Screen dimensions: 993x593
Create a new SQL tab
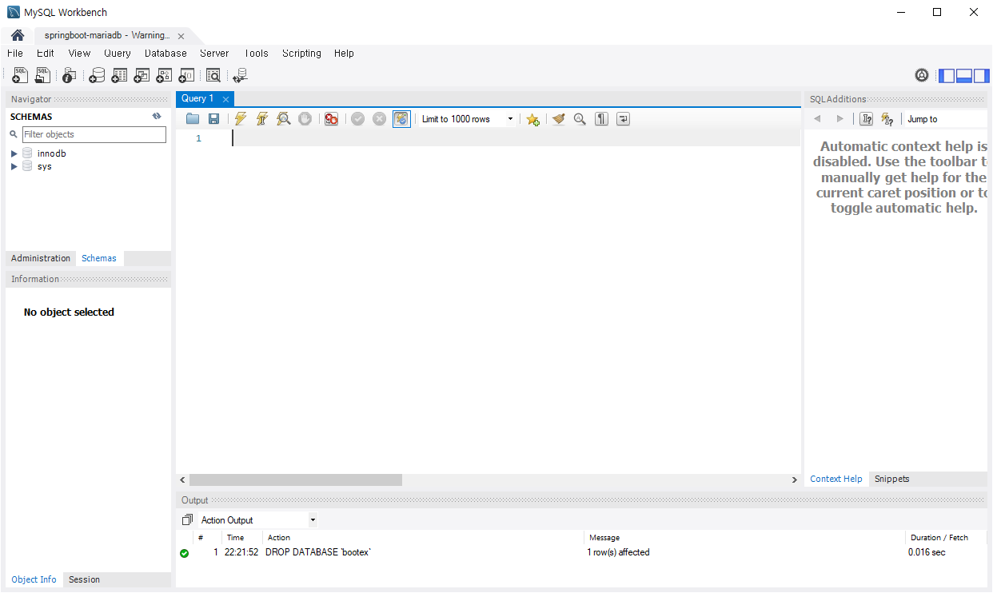(x=20, y=75)
